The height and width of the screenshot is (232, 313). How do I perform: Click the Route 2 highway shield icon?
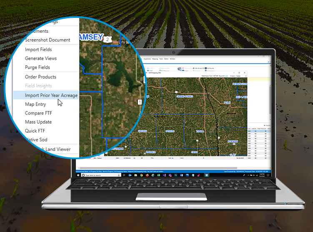(x=108, y=39)
